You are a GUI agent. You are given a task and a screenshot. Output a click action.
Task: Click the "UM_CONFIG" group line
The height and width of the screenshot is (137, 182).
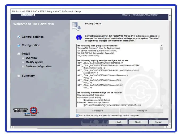95,53
